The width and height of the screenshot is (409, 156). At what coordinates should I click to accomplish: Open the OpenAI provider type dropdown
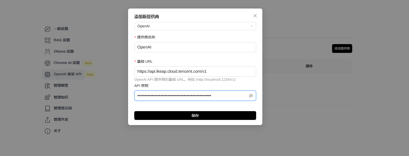[195, 26]
